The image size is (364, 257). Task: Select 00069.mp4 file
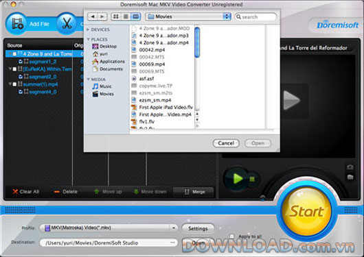(x=162, y=64)
